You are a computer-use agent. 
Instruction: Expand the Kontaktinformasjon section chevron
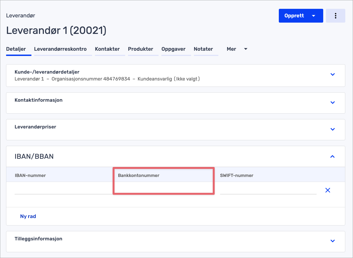tap(333, 103)
